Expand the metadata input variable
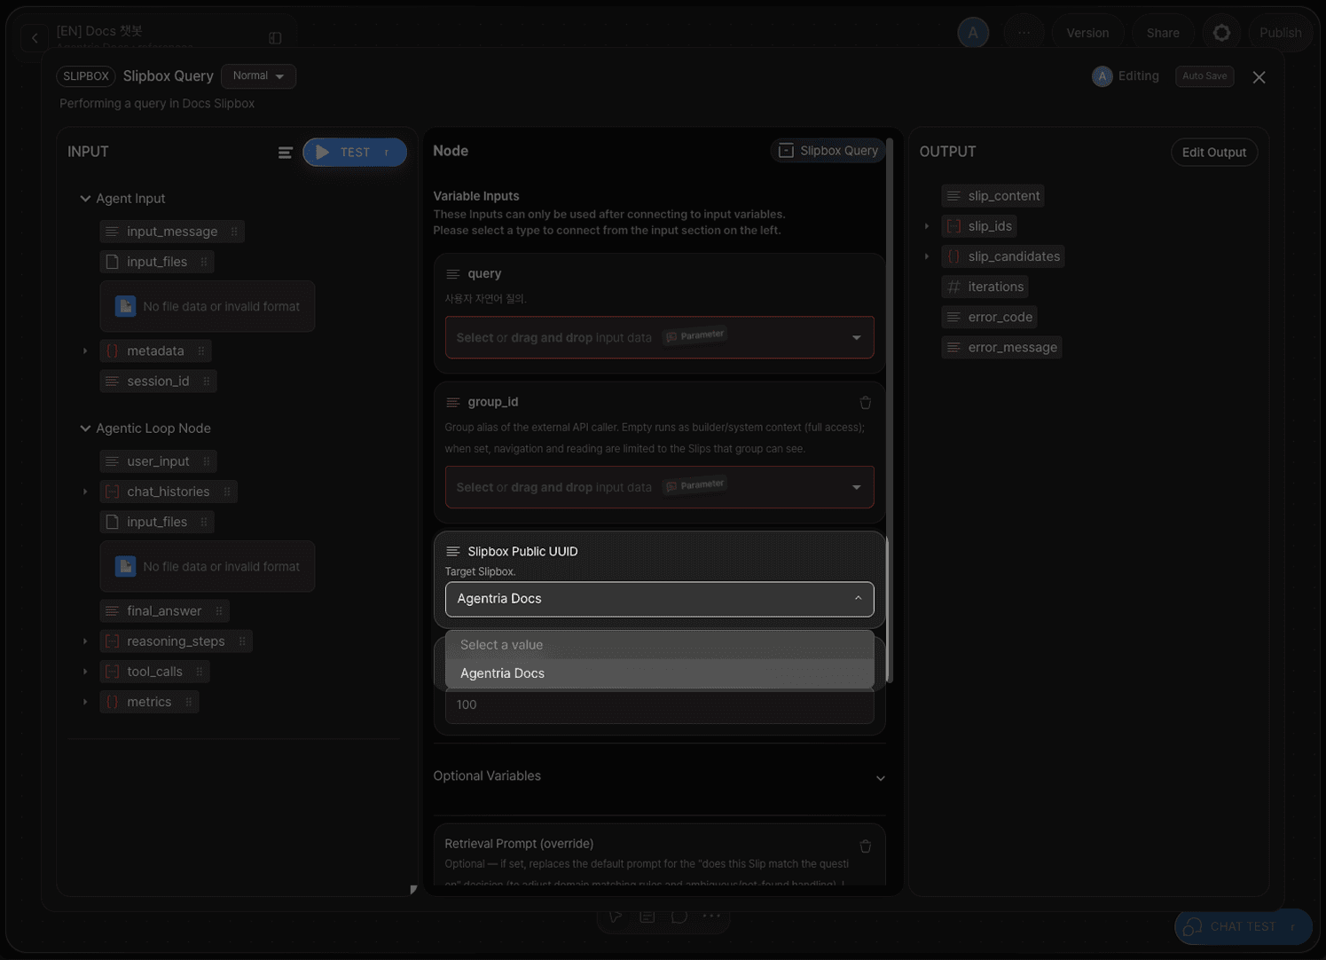The width and height of the screenshot is (1326, 960). coord(85,351)
